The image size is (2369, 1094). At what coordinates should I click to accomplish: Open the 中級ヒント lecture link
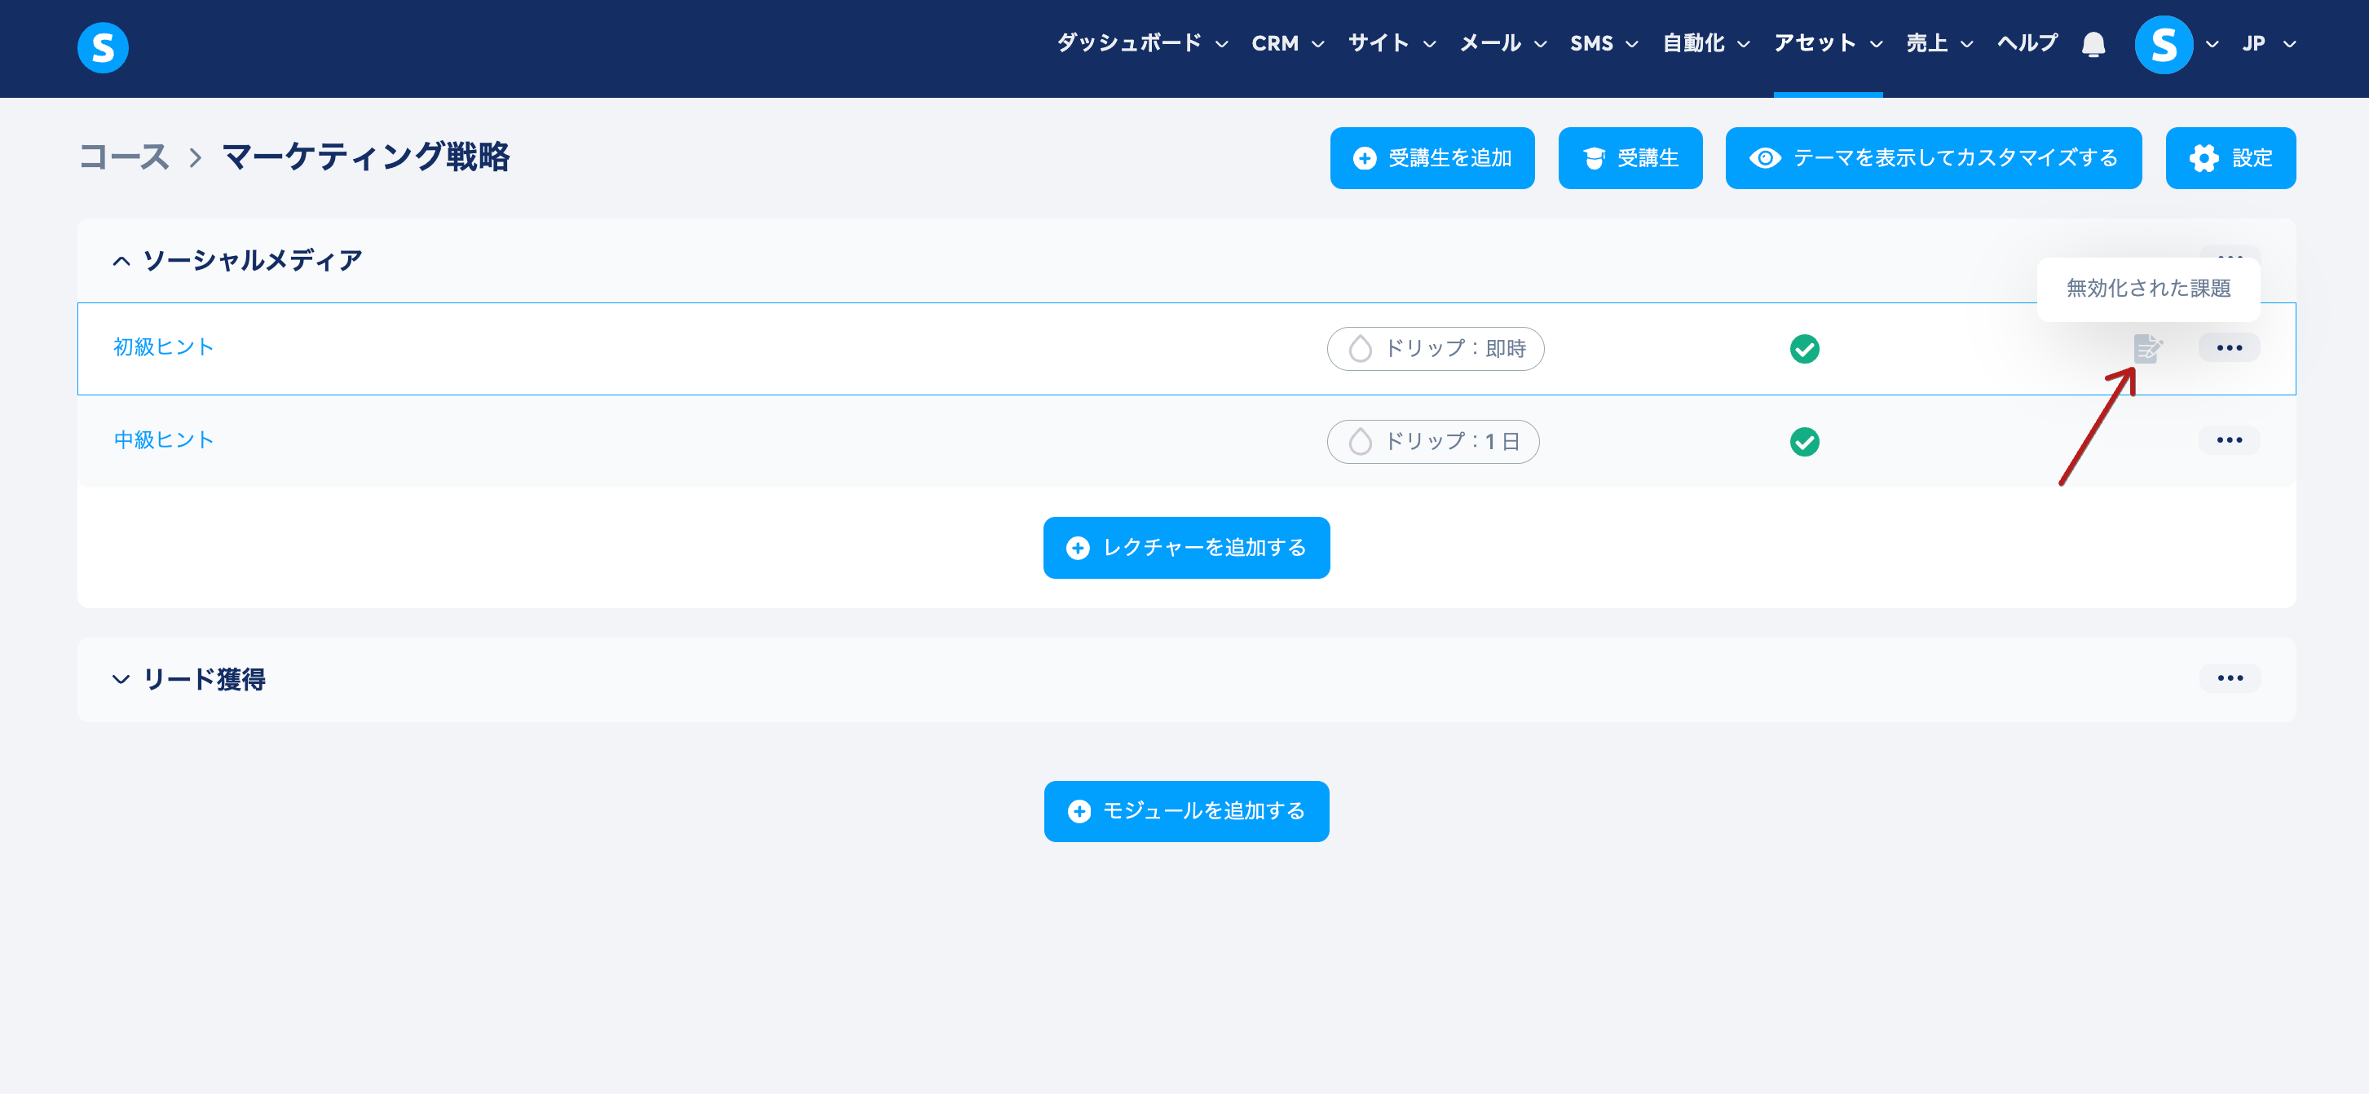(x=164, y=440)
